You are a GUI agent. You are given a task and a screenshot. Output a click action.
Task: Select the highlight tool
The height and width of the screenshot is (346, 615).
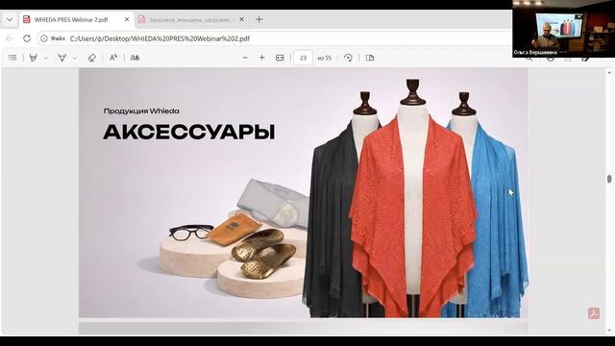click(x=34, y=58)
